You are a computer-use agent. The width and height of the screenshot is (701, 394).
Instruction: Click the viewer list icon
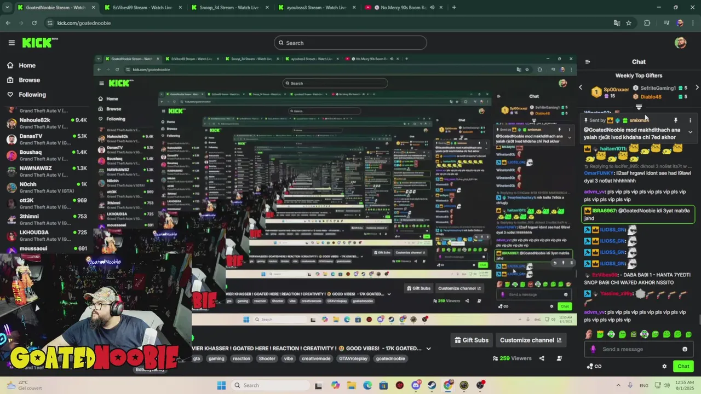(559, 358)
